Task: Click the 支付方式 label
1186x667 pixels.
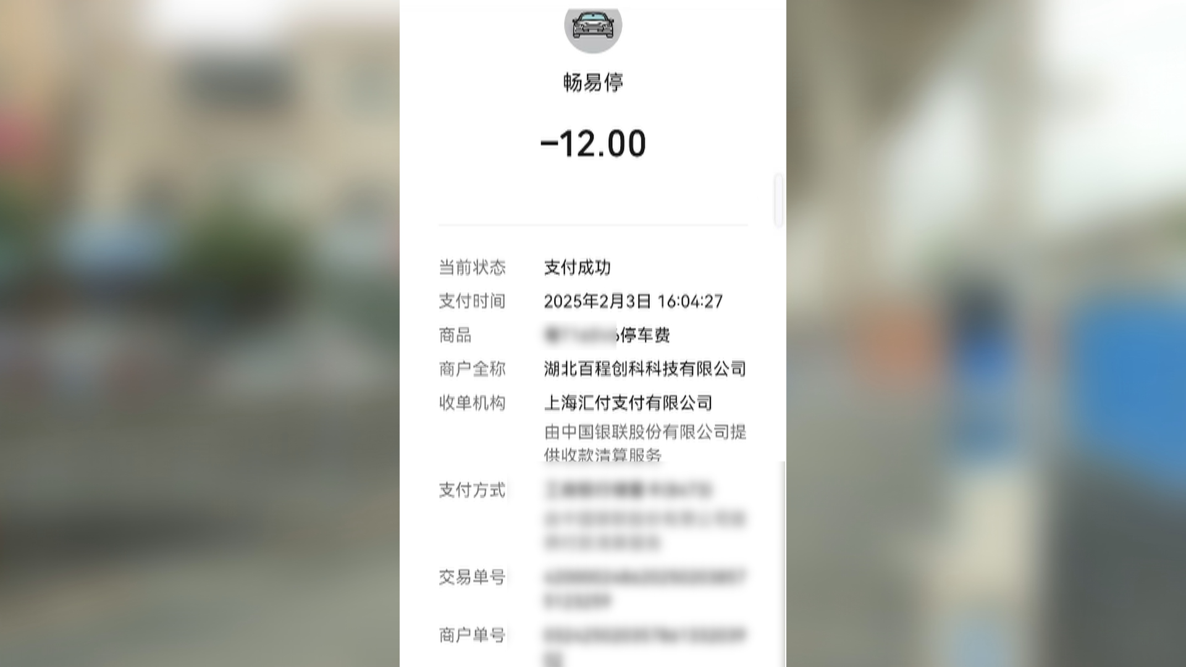Action: tap(472, 490)
